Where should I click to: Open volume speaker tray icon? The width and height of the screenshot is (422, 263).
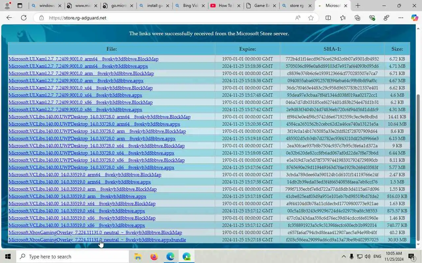[368, 256]
